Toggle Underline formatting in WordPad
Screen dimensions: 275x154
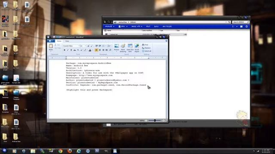pos(71,50)
